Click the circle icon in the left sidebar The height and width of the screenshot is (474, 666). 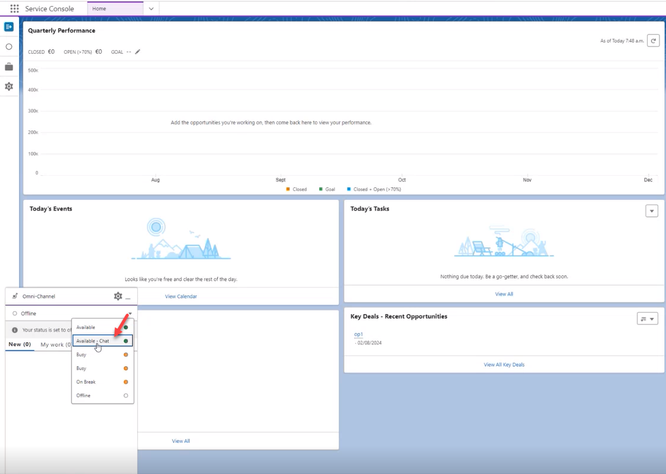pyautogui.click(x=8, y=47)
